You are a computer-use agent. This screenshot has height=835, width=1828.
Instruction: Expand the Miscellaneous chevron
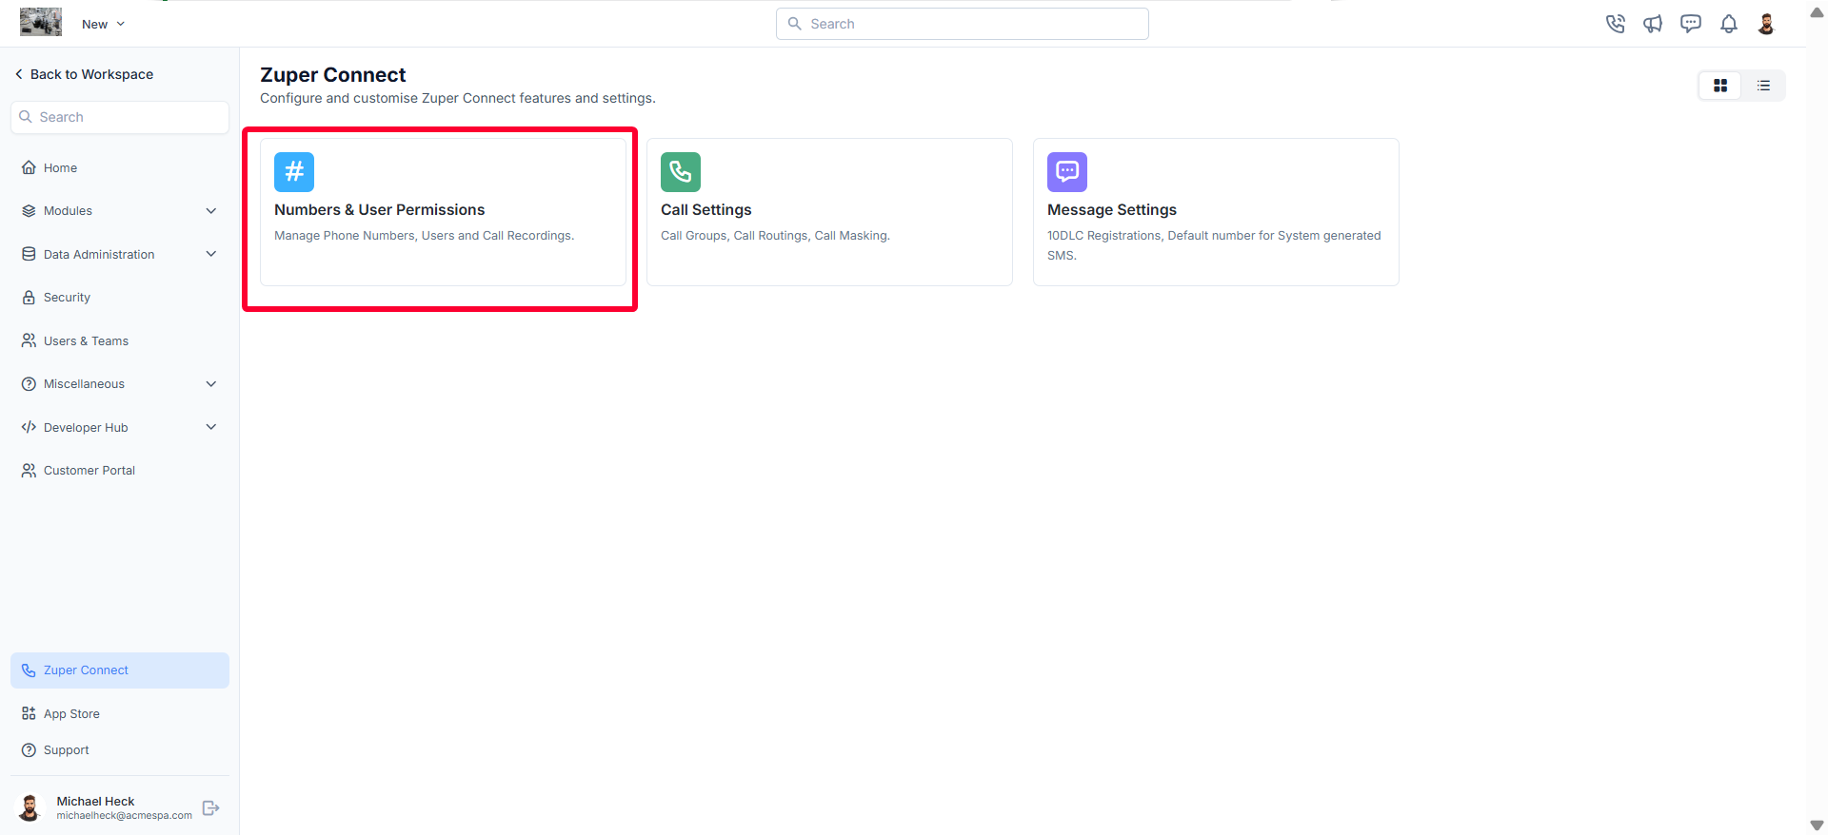211,384
